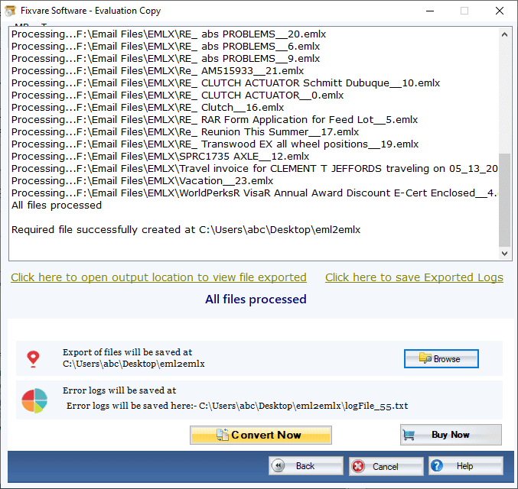Image resolution: width=518 pixels, height=489 pixels.
Task: Click the rewind arrow icon on Back
Action: tap(279, 465)
